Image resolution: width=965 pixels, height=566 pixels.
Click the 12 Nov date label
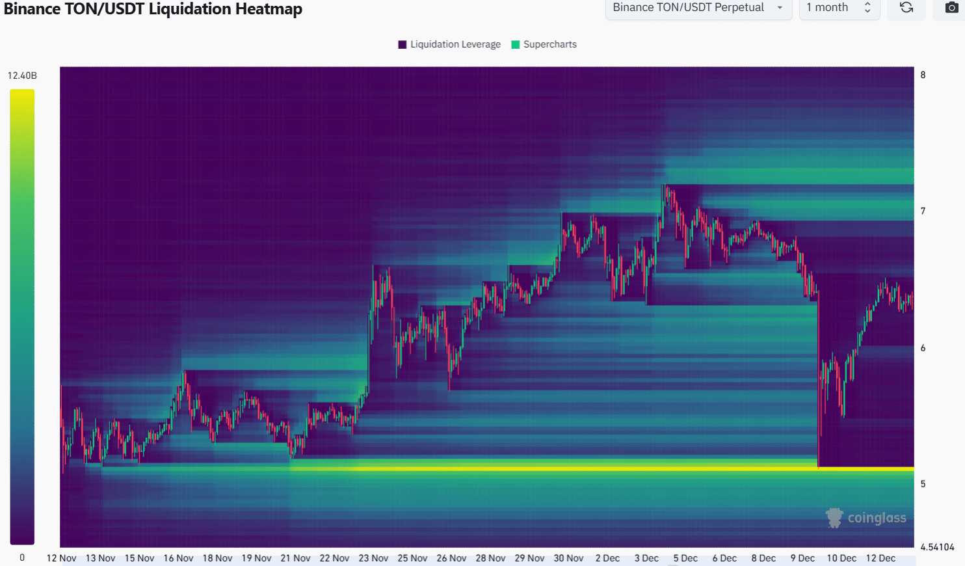62,558
